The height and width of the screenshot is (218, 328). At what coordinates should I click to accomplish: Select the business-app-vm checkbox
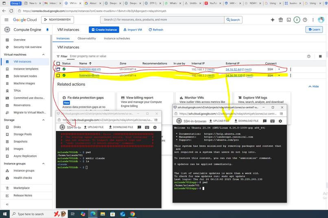(58, 69)
